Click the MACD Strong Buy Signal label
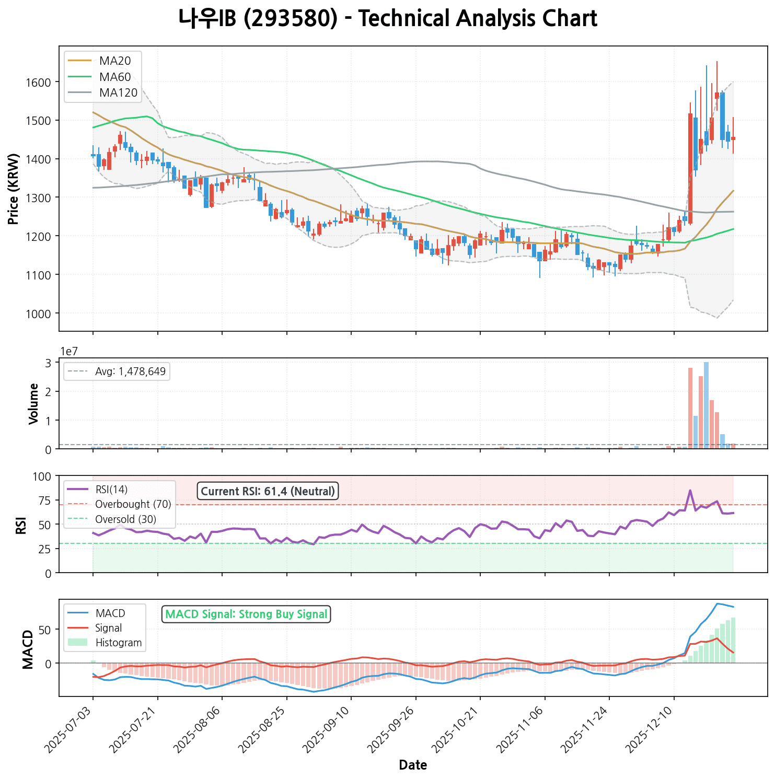Screen dimensions: 775x779 click(x=246, y=614)
